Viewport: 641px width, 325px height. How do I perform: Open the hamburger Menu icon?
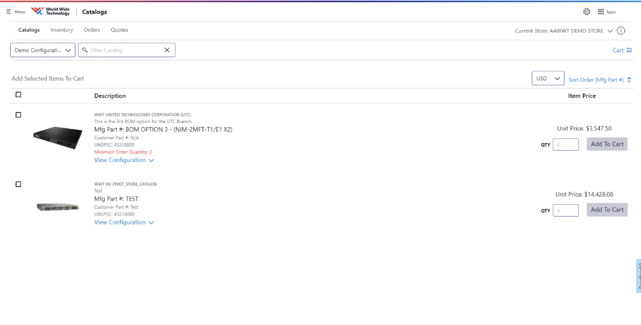click(9, 12)
